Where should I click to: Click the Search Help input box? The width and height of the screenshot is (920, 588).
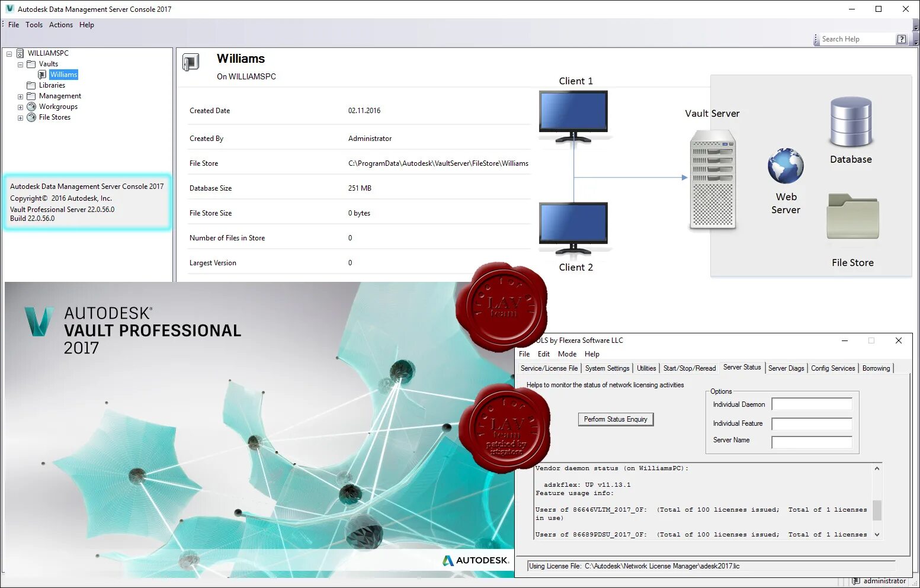(x=857, y=39)
